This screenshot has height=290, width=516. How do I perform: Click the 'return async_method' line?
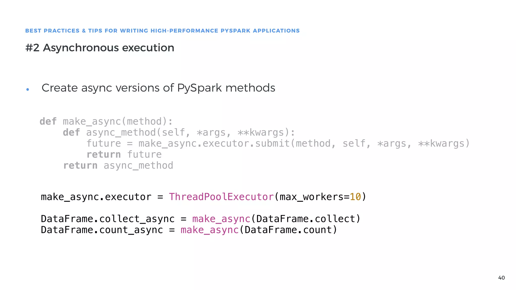coord(118,165)
